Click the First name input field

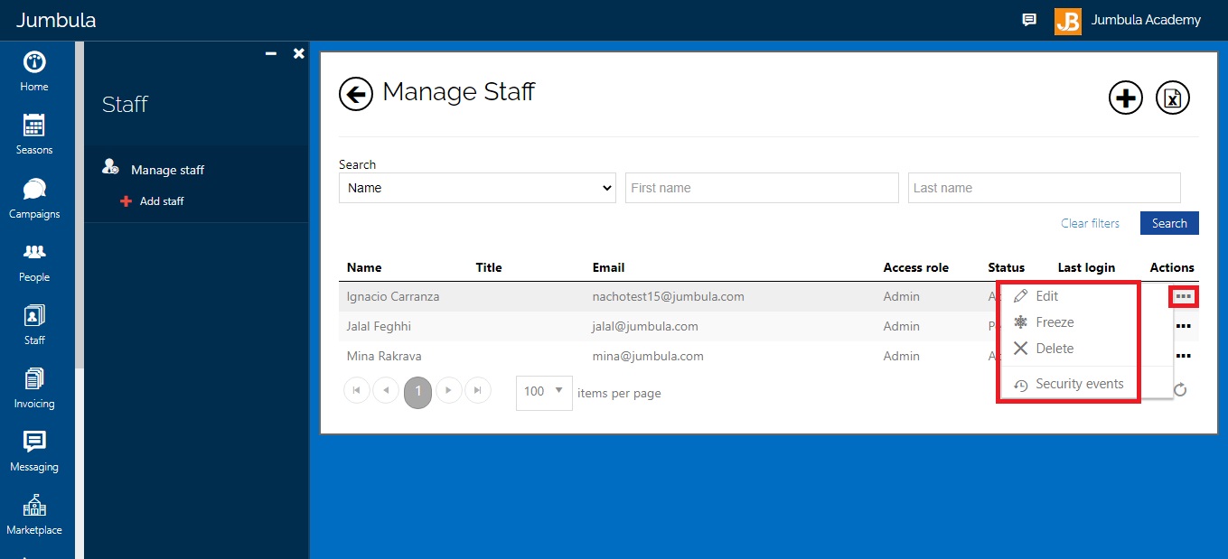[762, 188]
